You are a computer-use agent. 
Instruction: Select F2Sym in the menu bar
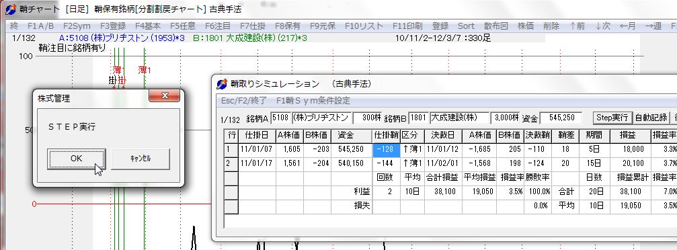pos(77,26)
